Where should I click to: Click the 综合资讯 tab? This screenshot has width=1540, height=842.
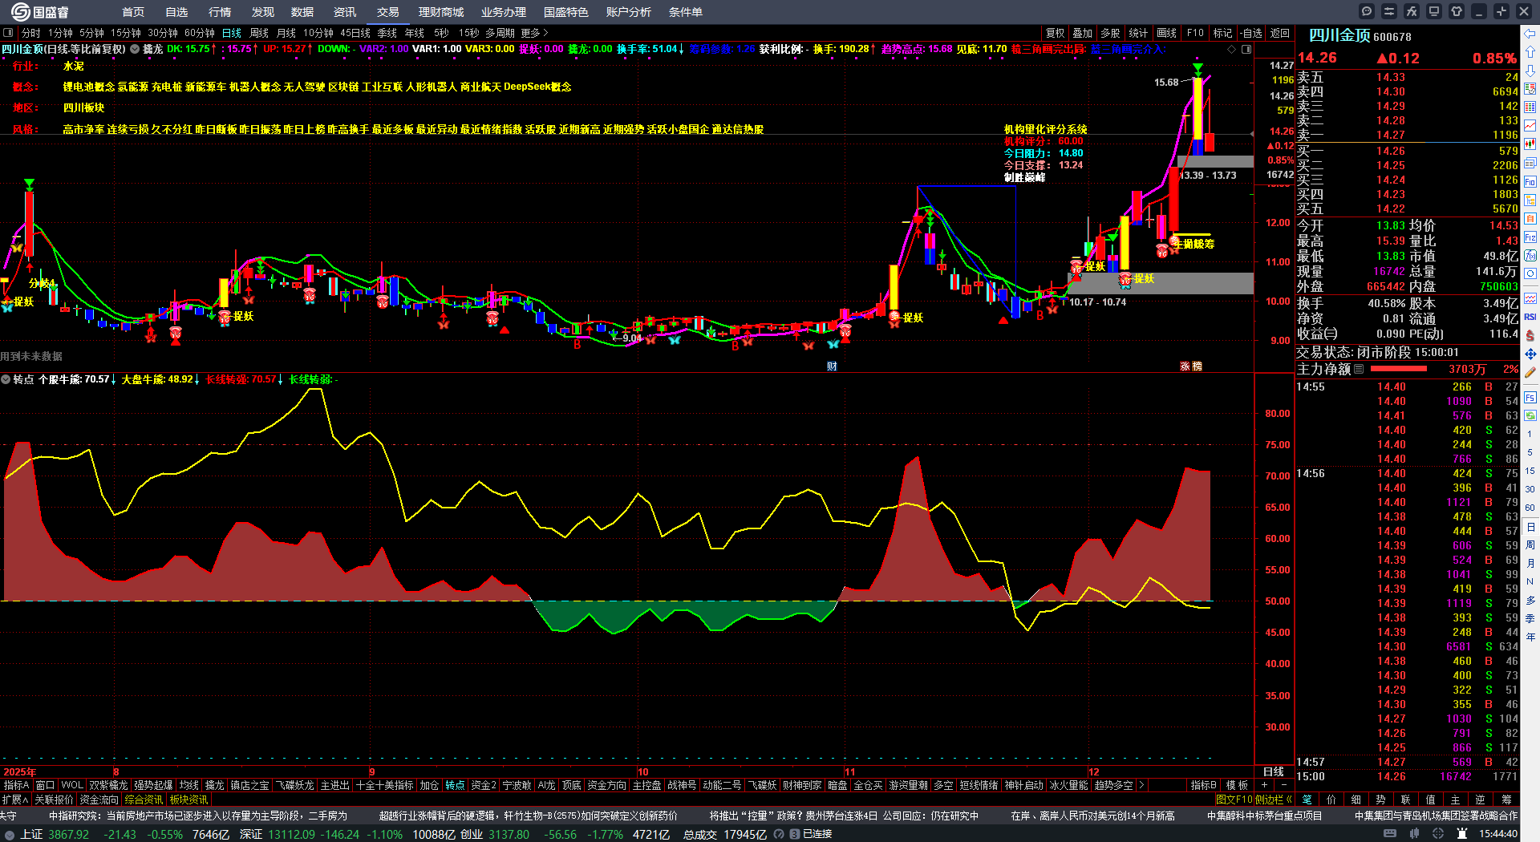(144, 799)
